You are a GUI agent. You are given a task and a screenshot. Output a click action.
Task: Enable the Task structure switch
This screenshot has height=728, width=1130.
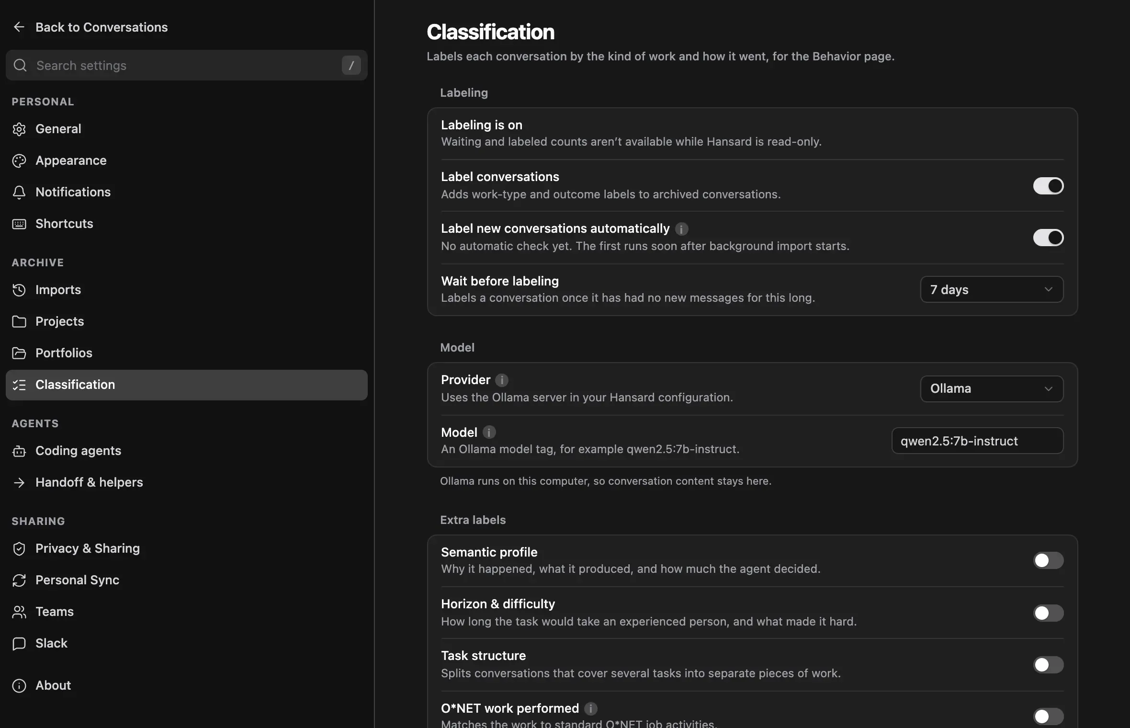[1048, 665]
